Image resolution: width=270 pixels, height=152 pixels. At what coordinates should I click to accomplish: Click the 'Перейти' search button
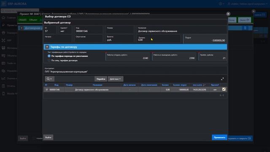coord(101,79)
